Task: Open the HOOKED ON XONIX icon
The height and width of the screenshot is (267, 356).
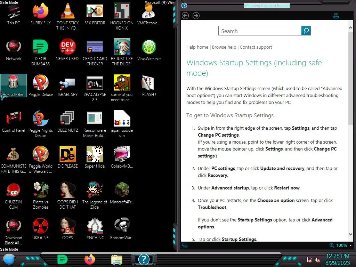Action: point(122,17)
